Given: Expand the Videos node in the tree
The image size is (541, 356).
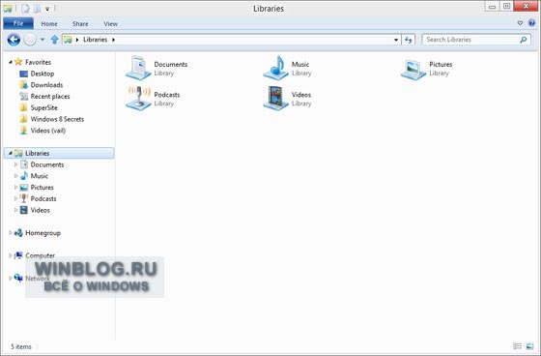Looking at the screenshot, I should 15,210.
